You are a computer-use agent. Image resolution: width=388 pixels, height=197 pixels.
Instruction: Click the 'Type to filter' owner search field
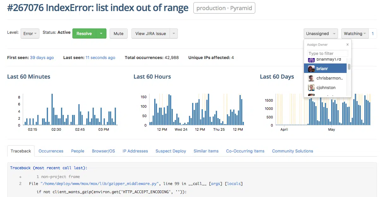click(x=327, y=53)
